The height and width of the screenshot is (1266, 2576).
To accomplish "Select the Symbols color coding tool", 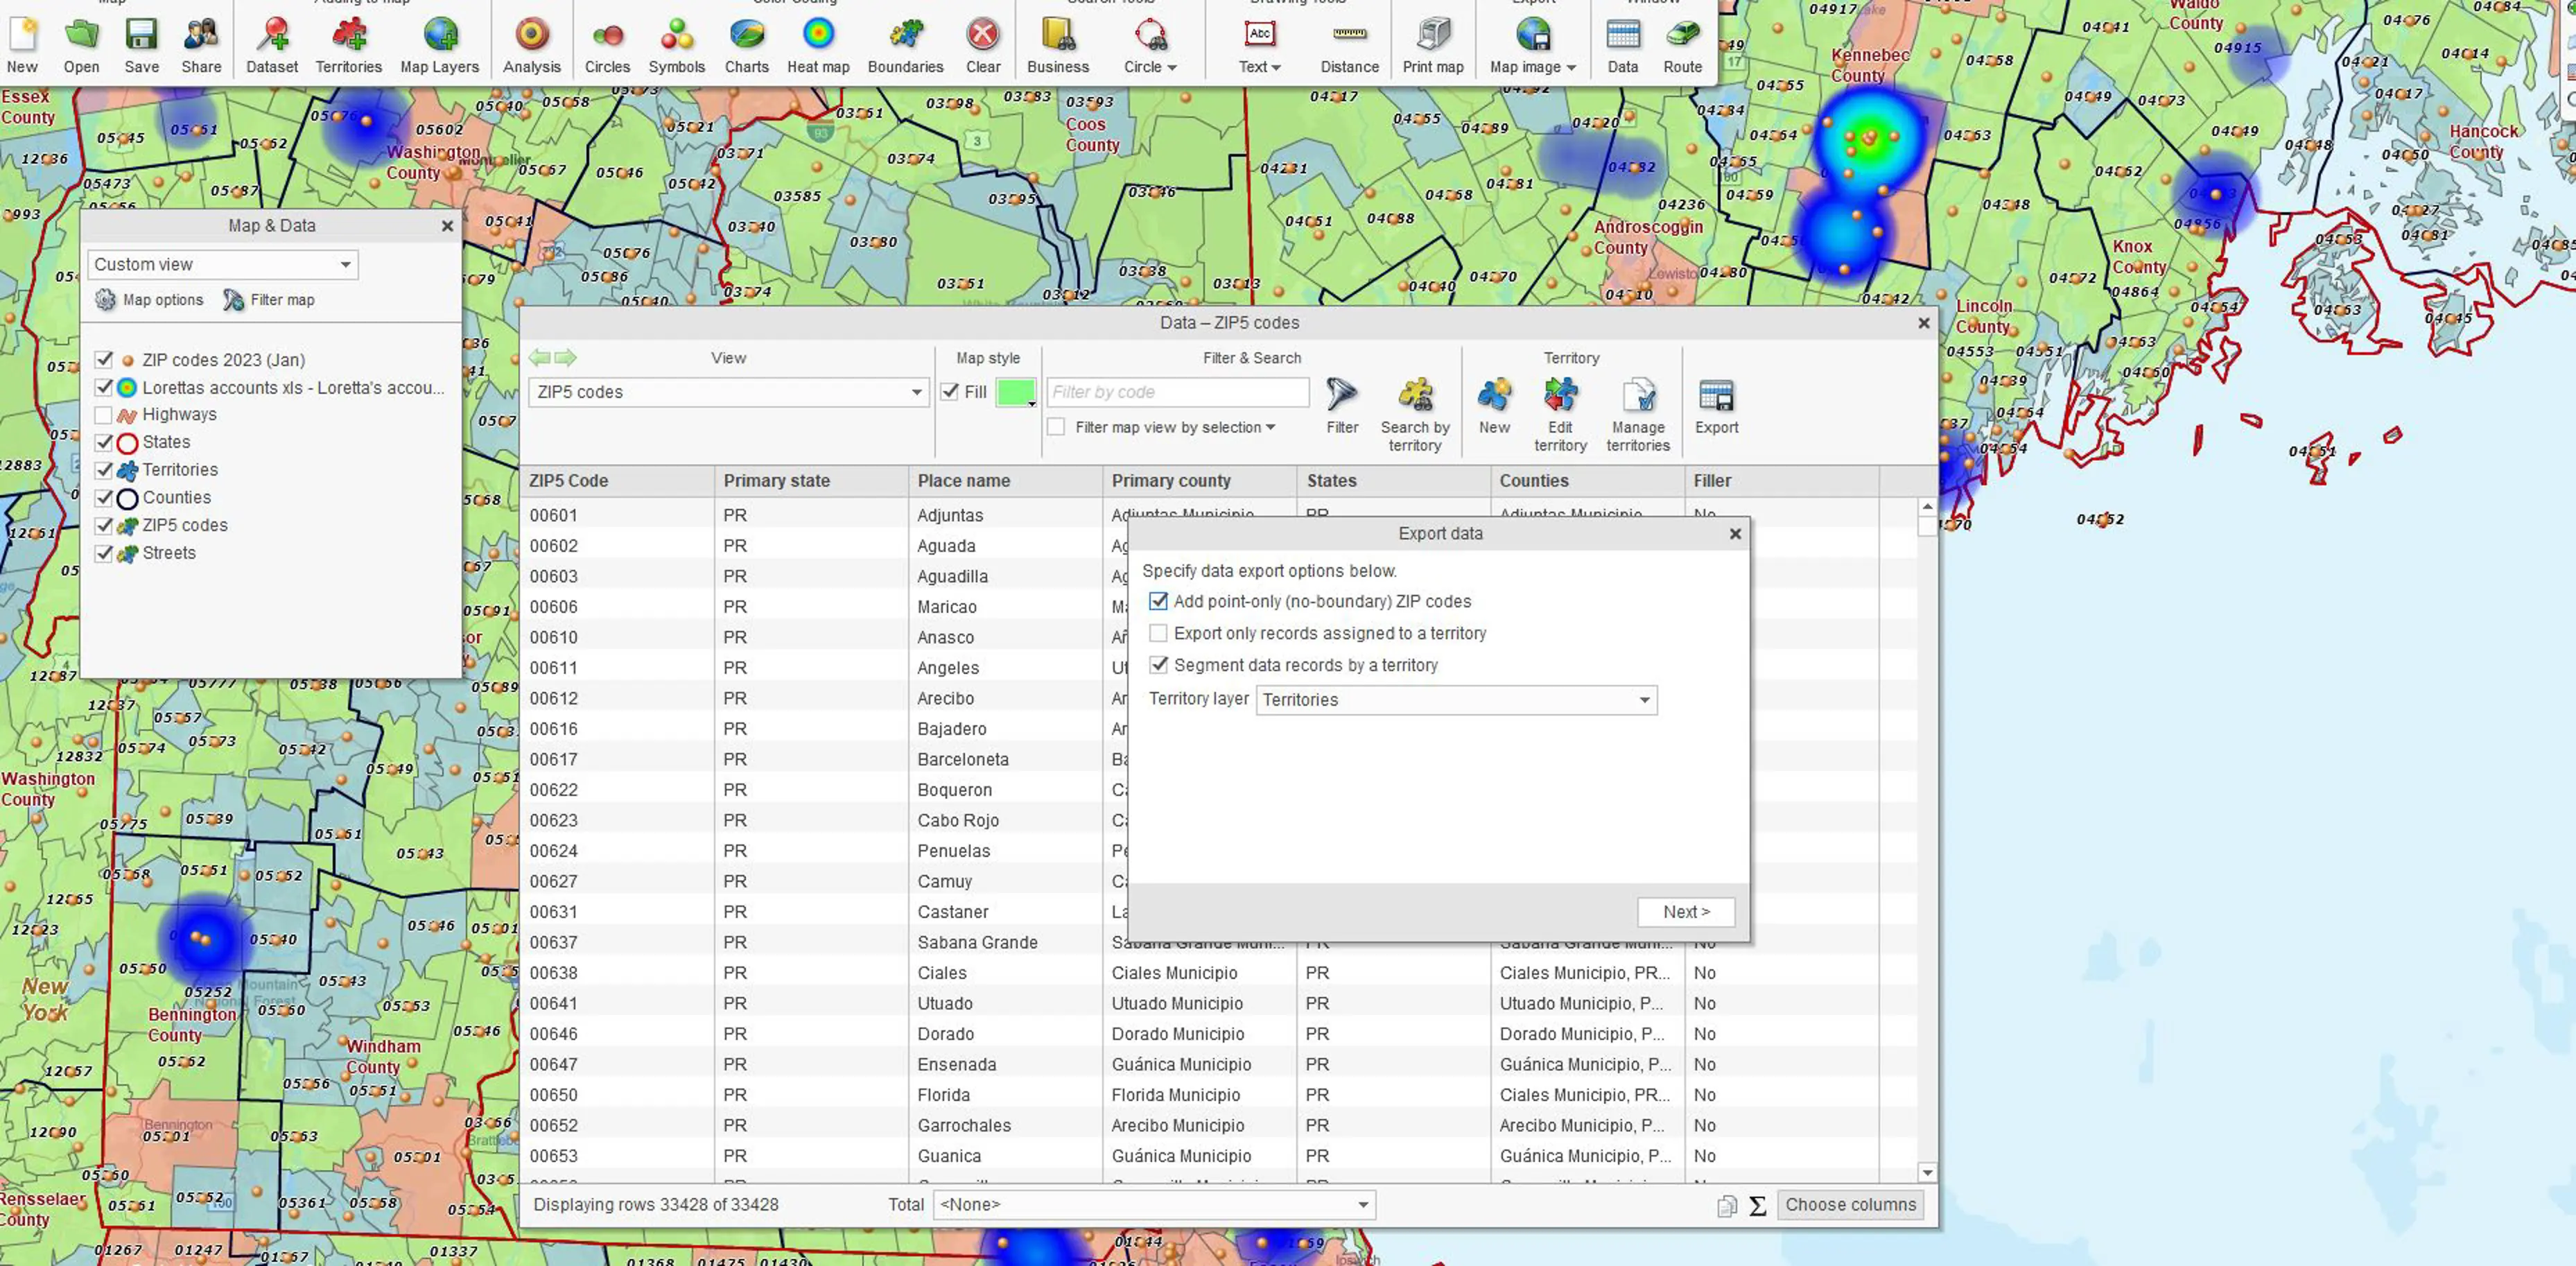I will pos(677,35).
